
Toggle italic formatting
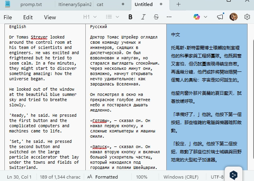click(x=143, y=17)
